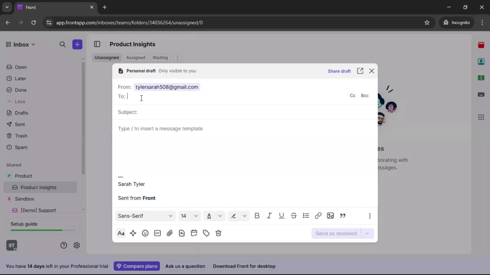Delete the draft using the trash icon
Image resolution: width=490 pixels, height=275 pixels.
point(219,233)
